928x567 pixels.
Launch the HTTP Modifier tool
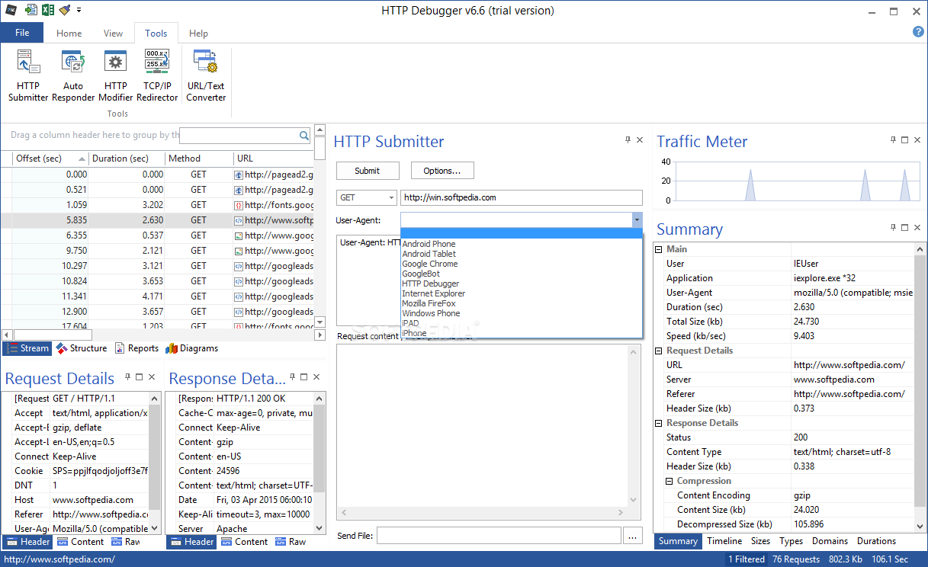(116, 75)
